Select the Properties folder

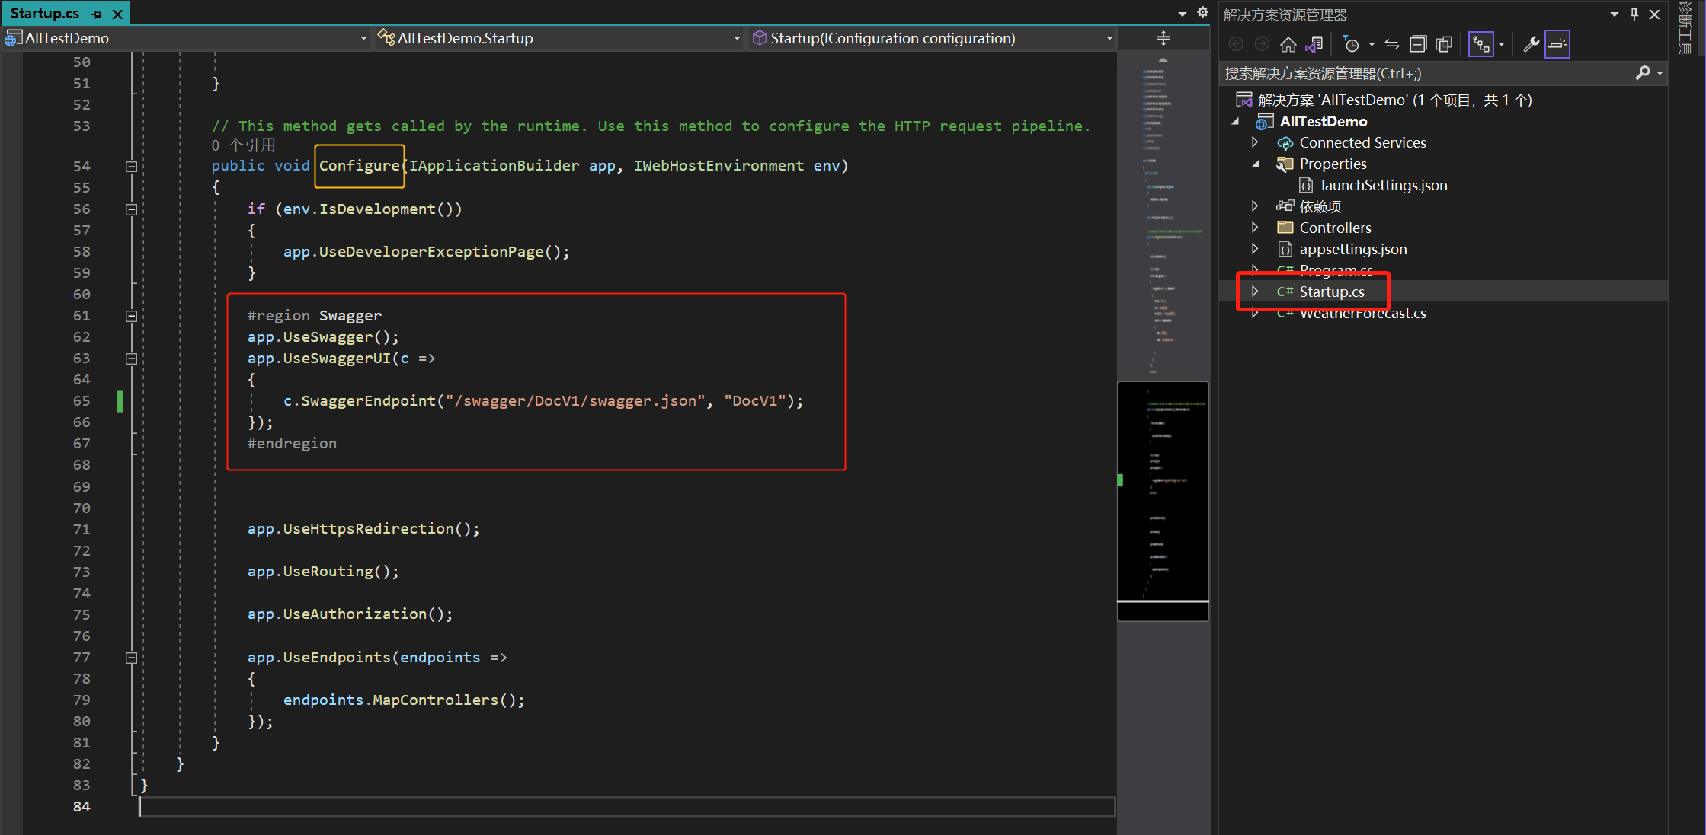(x=1333, y=164)
